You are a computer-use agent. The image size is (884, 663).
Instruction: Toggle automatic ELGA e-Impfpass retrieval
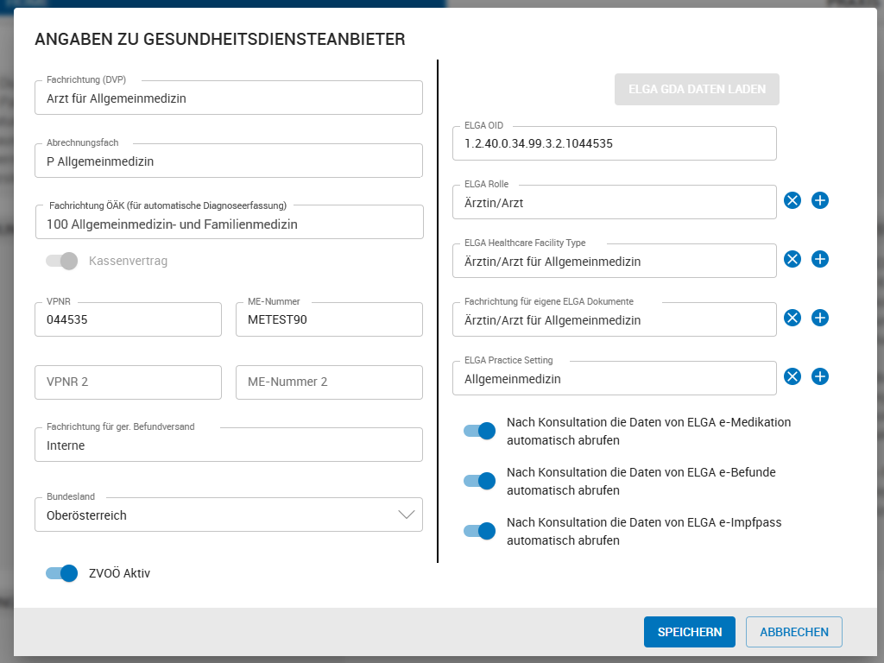pos(479,531)
